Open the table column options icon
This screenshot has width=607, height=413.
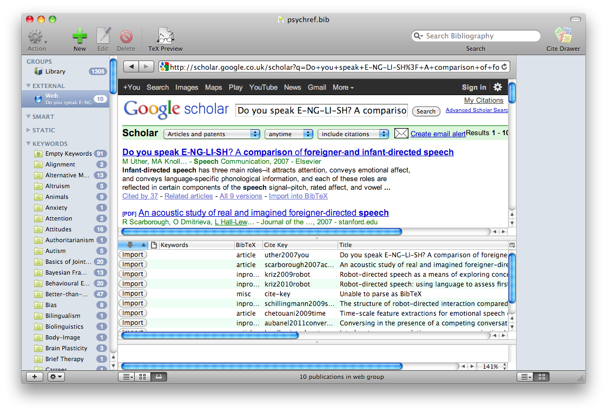tap(512, 245)
